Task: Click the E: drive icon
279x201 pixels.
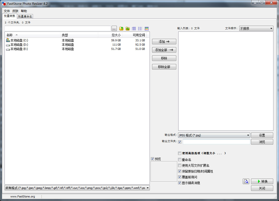Action: (8, 49)
